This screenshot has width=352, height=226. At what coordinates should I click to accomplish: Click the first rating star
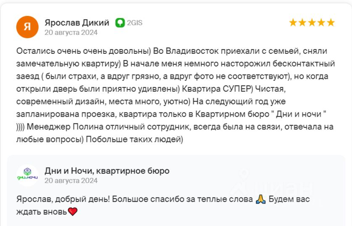click(x=293, y=23)
